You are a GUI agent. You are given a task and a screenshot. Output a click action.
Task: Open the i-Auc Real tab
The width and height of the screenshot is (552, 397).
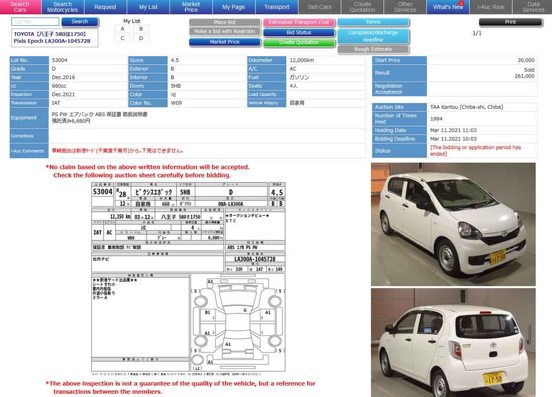click(x=491, y=7)
